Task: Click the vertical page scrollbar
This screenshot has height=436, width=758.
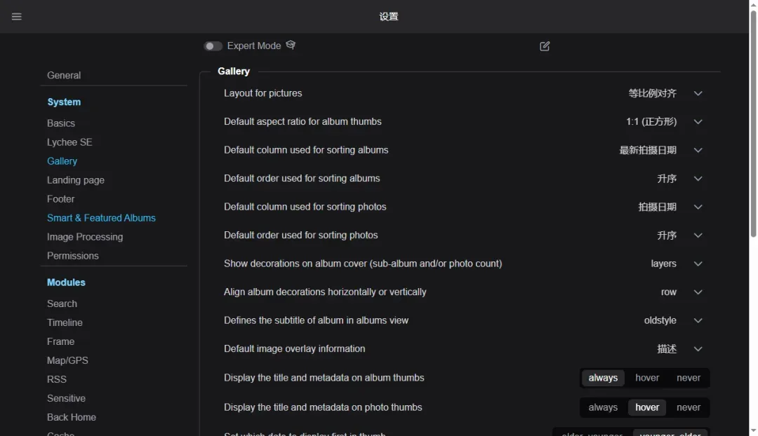Action: coord(753,126)
